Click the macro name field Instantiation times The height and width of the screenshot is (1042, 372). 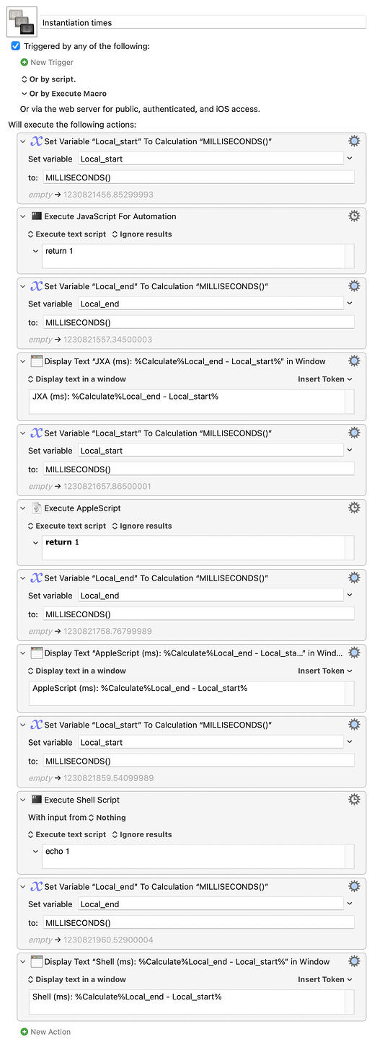coord(203,23)
